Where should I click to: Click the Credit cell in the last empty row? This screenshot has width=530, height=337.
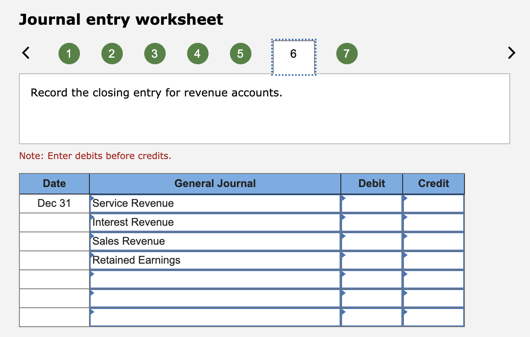(x=434, y=317)
